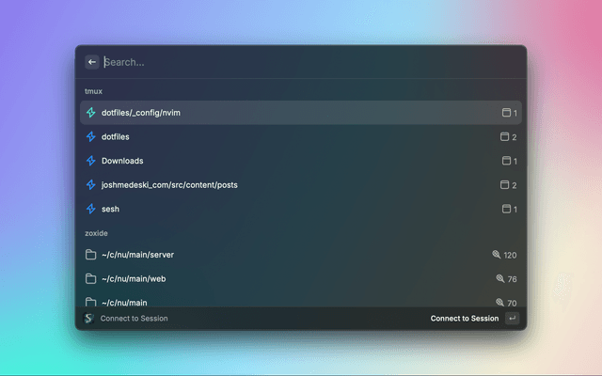
Task: Select the ~/c/nu/main/web zoxide entry
Action: tap(134, 279)
